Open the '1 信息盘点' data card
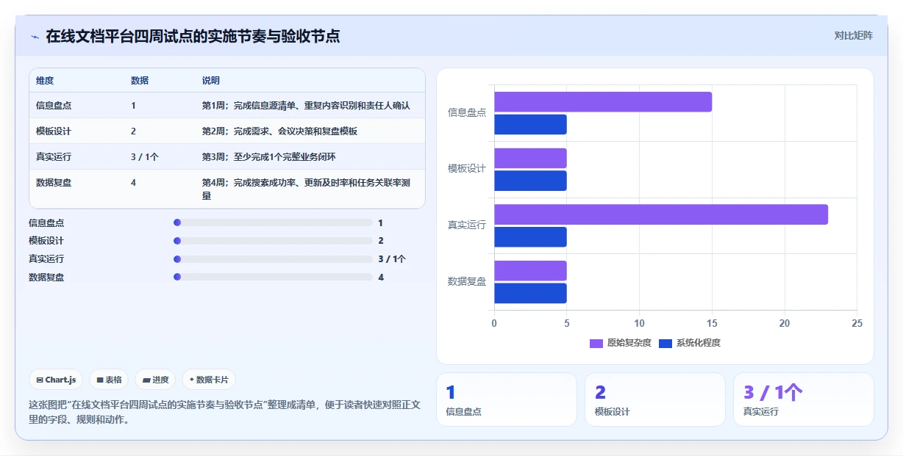The image size is (903, 456). 507,399
